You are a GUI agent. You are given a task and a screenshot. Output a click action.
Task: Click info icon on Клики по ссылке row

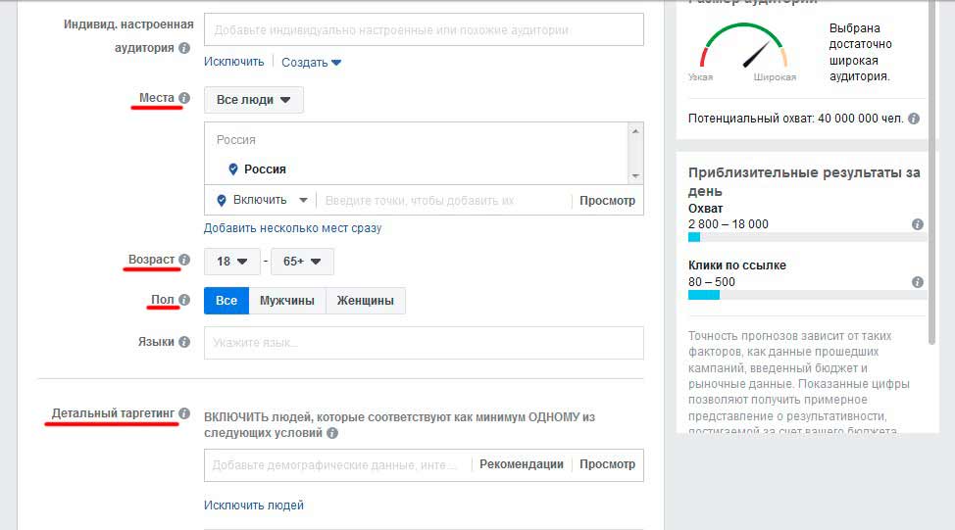[917, 282]
